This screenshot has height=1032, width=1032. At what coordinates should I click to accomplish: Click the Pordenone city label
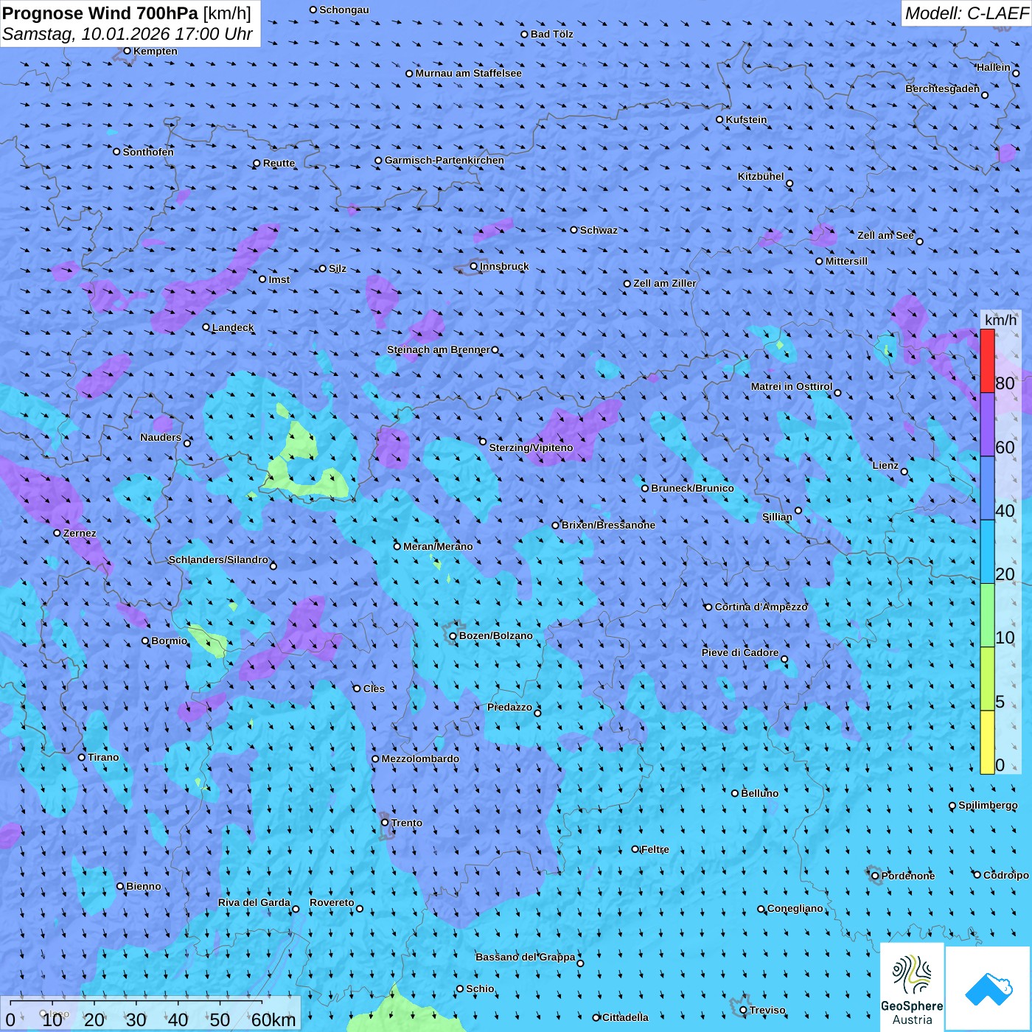[x=908, y=876]
